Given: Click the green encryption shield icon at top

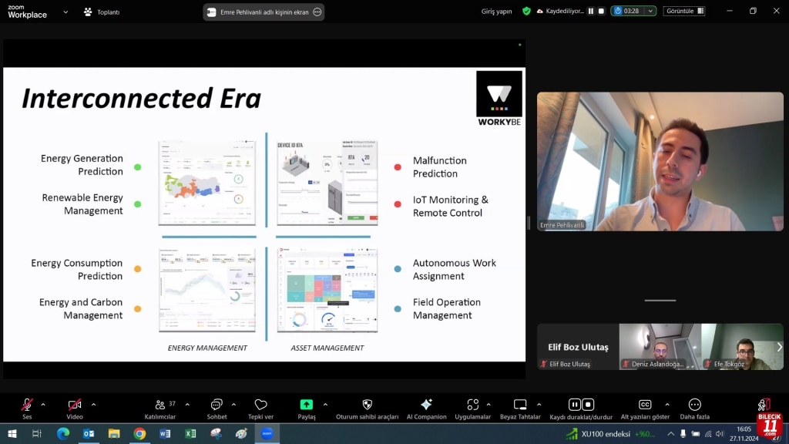Looking at the screenshot, I should point(526,12).
